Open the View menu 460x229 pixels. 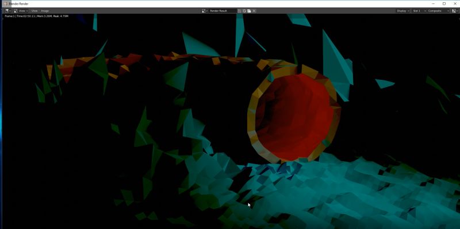[x=34, y=11]
